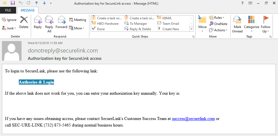Click the Authorize & Login link

coord(36,82)
